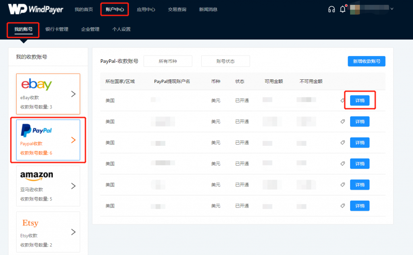Expand the user account dropdown arrow
413x255 pixels.
click(x=392, y=9)
